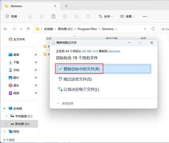The height and width of the screenshot is (143, 169).
Task: Open the Sort (排序) dropdown
Action: [106, 17]
